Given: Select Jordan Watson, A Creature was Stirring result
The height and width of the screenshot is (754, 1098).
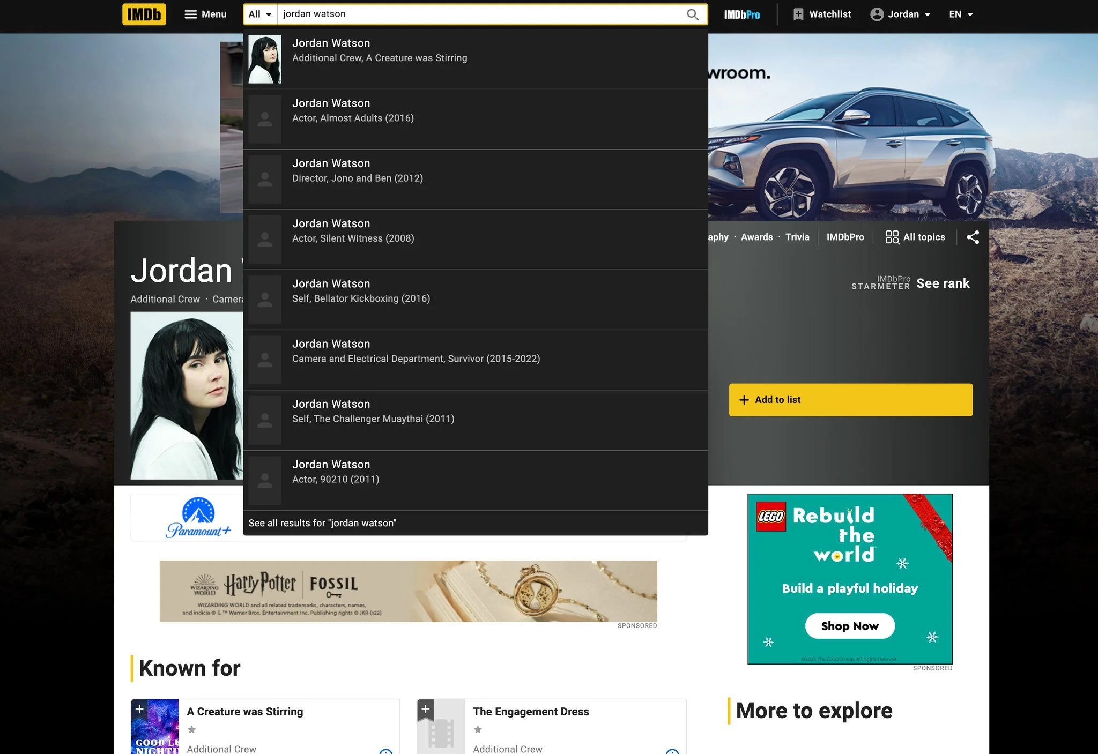Looking at the screenshot, I should pyautogui.click(x=476, y=59).
